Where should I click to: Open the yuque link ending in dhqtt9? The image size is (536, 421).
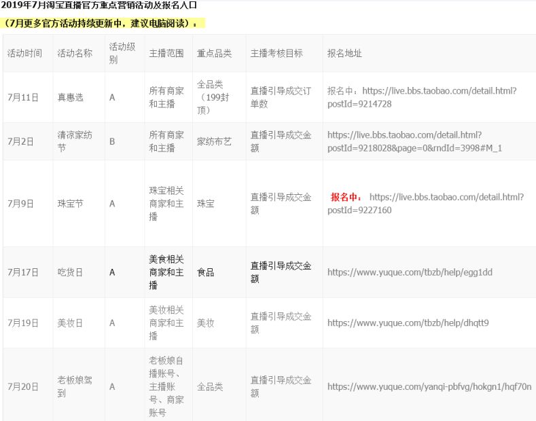point(408,323)
